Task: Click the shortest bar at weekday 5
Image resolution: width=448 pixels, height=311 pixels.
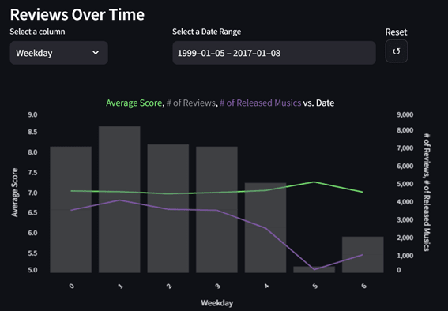Action: tap(314, 270)
